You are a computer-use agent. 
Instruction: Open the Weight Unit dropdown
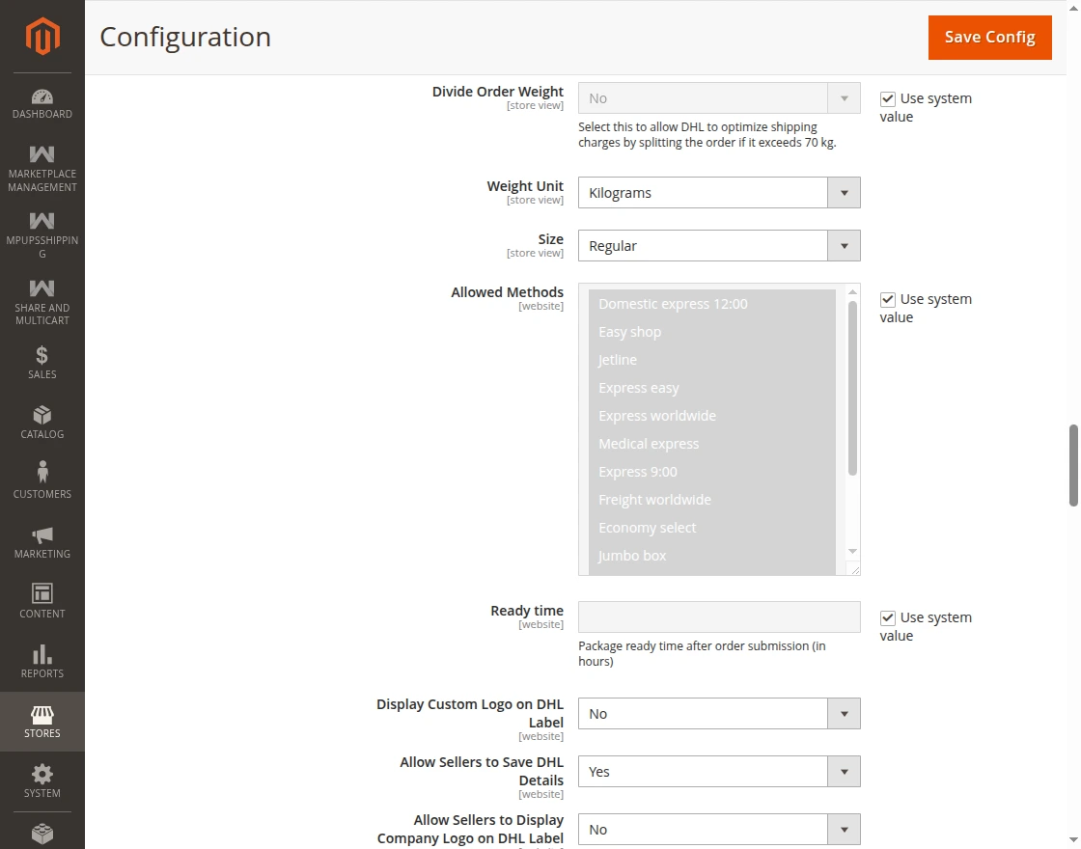coord(719,193)
